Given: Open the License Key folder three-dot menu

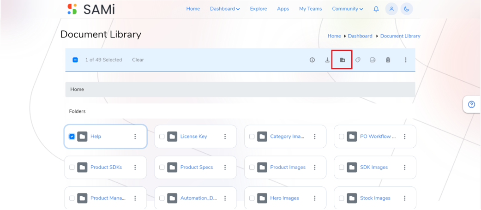Looking at the screenshot, I should tap(225, 137).
